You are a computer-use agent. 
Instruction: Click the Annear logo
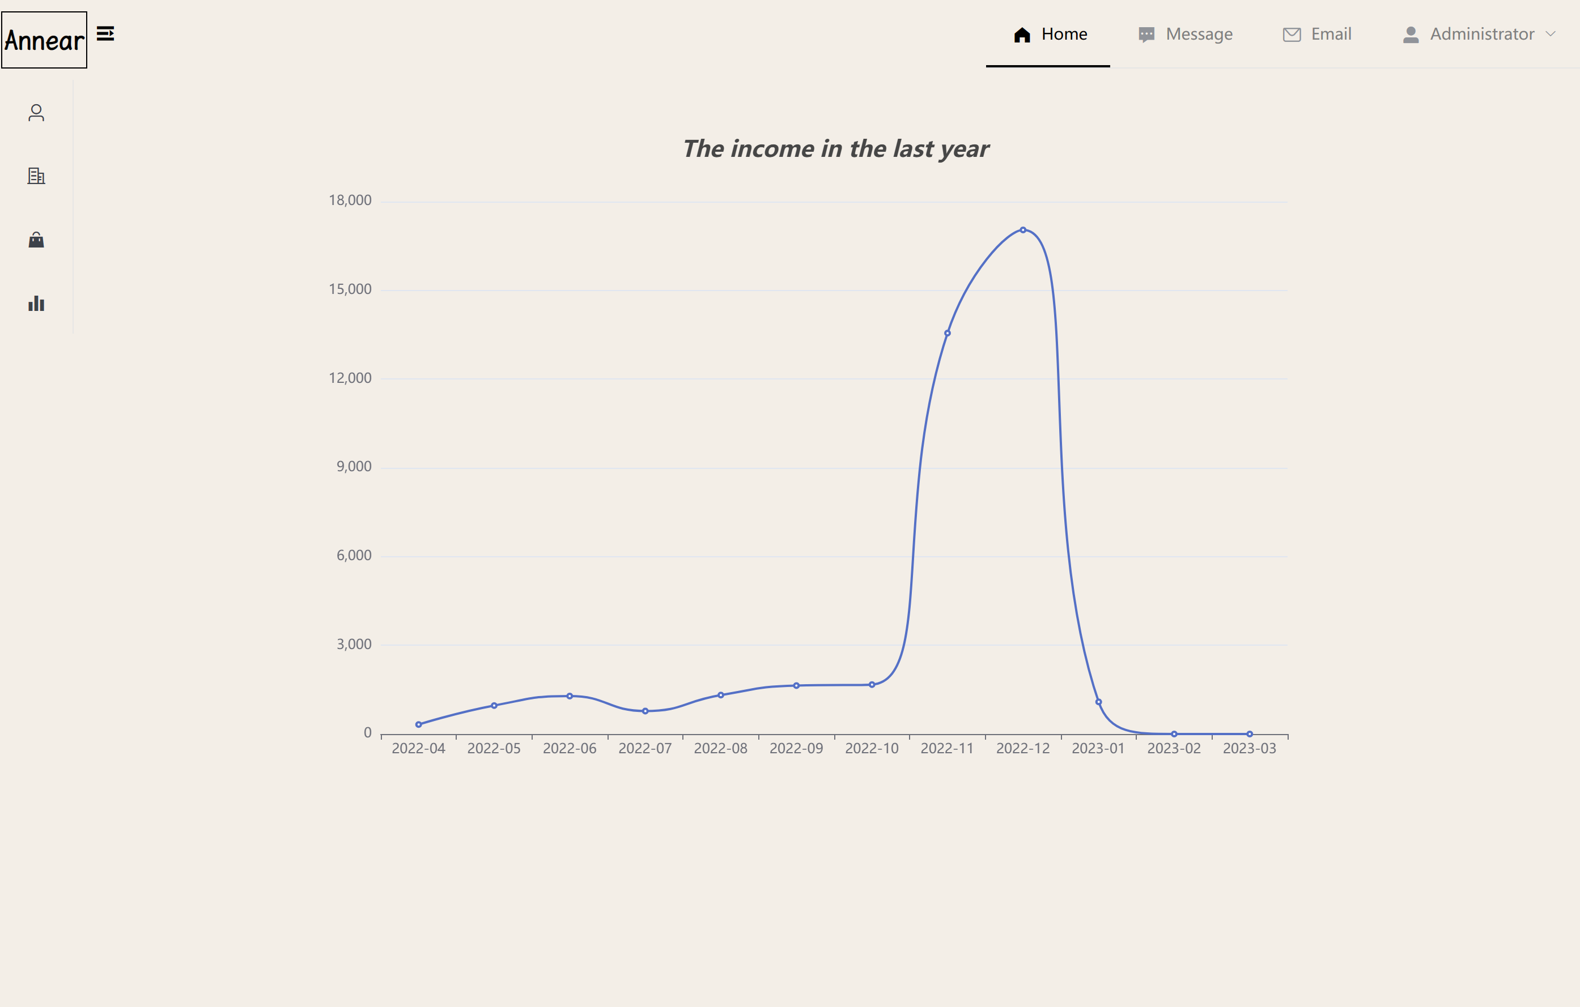click(44, 40)
